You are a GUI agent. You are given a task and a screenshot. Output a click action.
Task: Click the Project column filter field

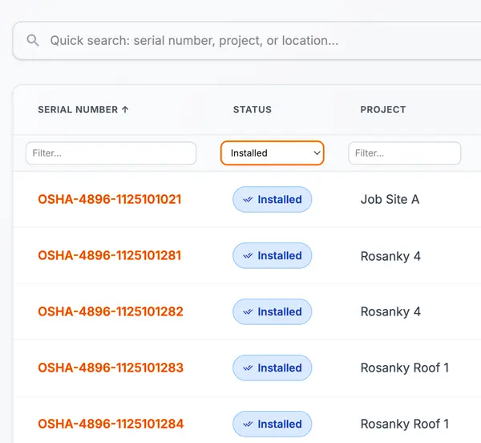point(404,153)
